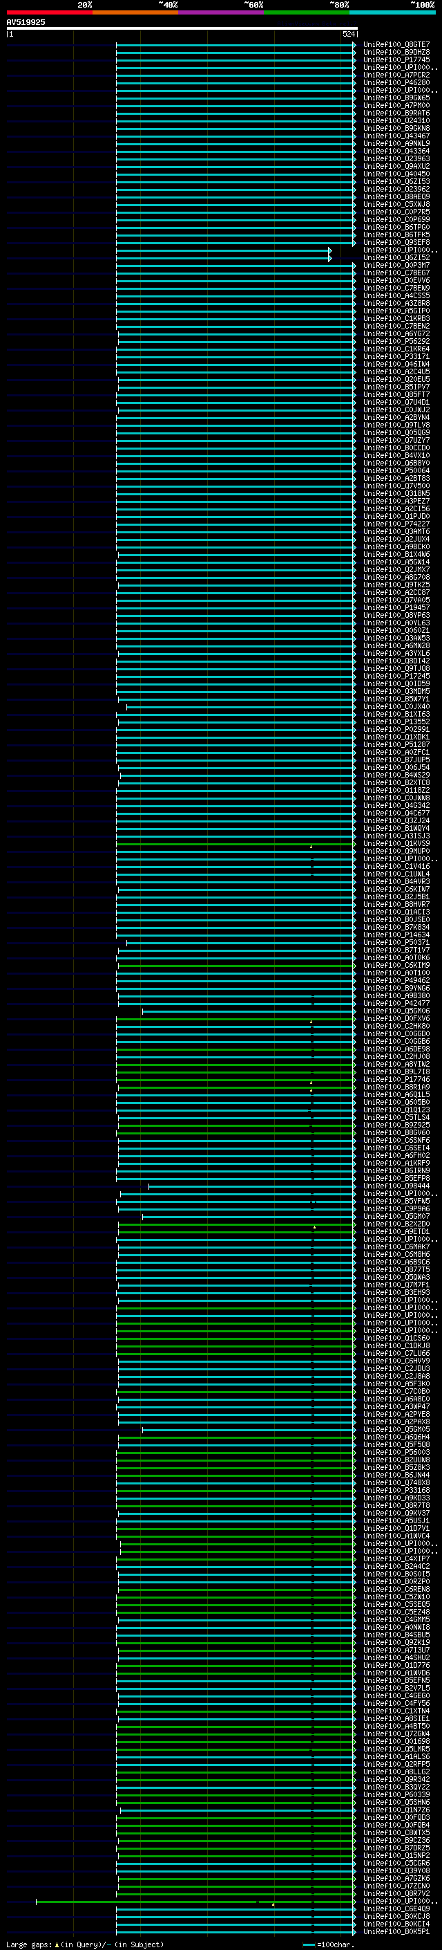Select the UniRef100_Q43467 label
The width and height of the screenshot is (442, 1950).
(396, 136)
